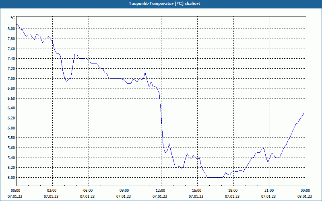Click the 6,20 y-axis tick label
322x201 pixels.
tap(11, 118)
